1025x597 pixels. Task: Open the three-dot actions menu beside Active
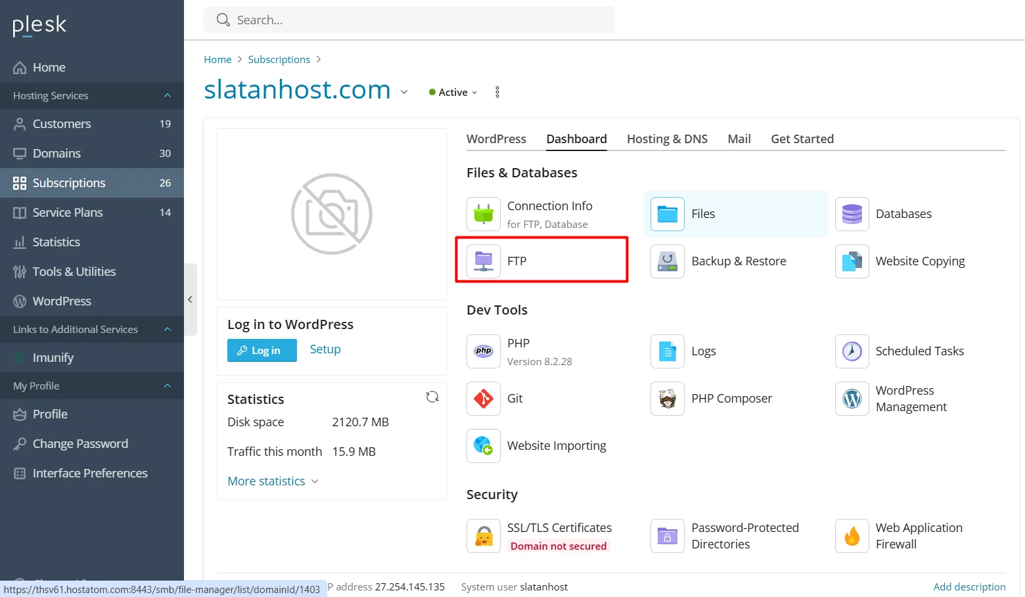[x=497, y=92]
